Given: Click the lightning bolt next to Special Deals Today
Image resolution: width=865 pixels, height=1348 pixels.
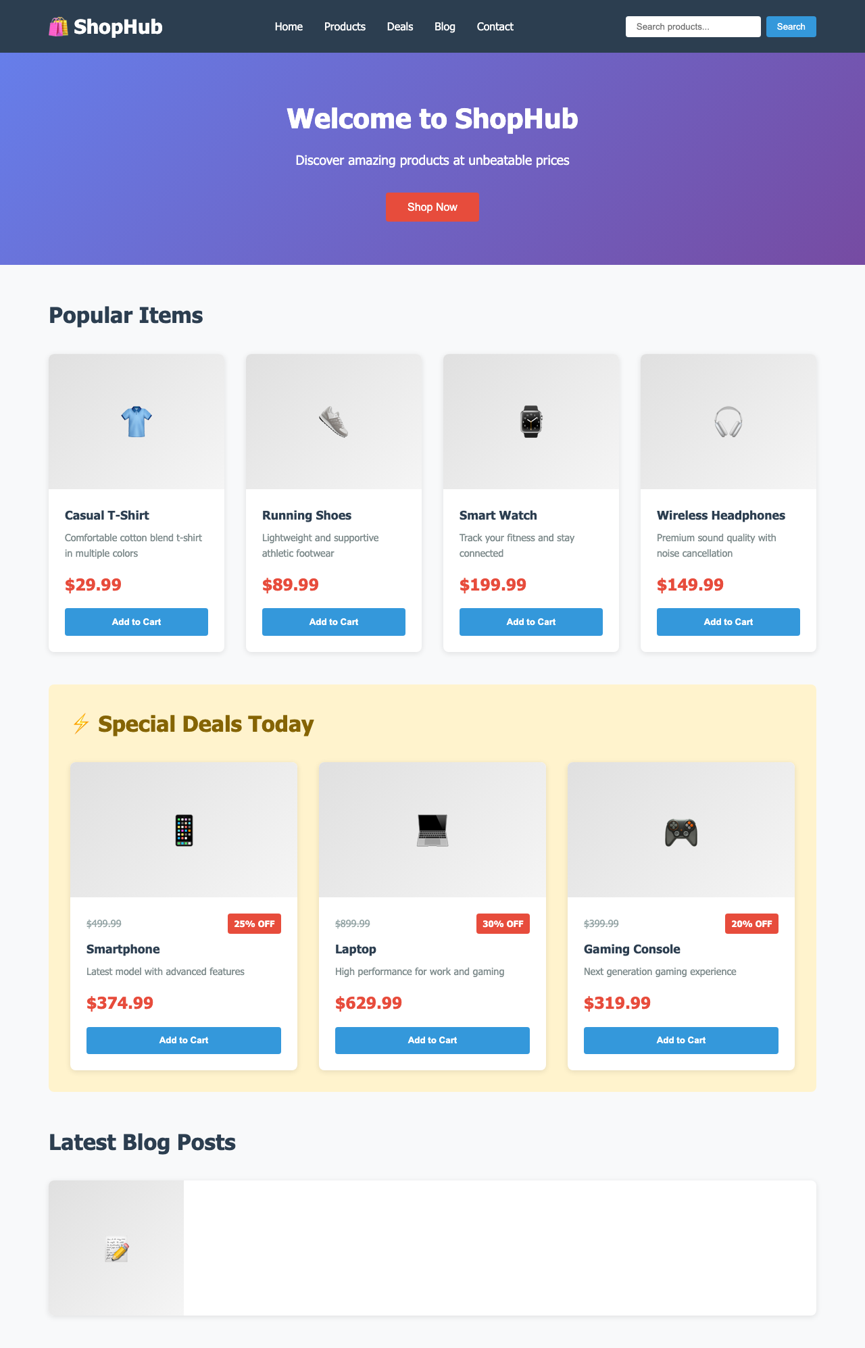Looking at the screenshot, I should (x=80, y=723).
